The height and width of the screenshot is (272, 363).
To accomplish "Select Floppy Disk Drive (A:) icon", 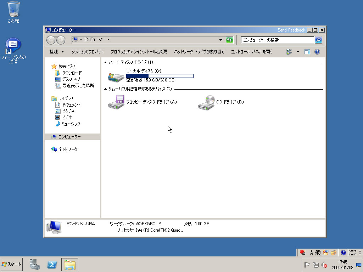I will click(x=116, y=102).
